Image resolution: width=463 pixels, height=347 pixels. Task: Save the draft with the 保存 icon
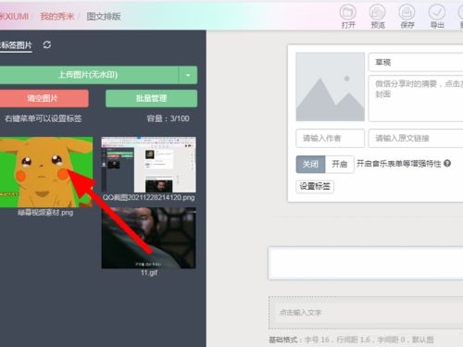coord(407,16)
